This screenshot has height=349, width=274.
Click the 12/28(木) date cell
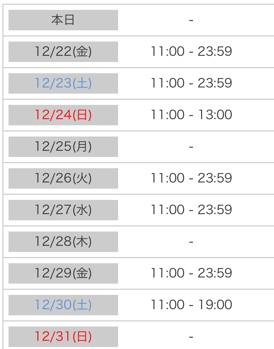(63, 242)
